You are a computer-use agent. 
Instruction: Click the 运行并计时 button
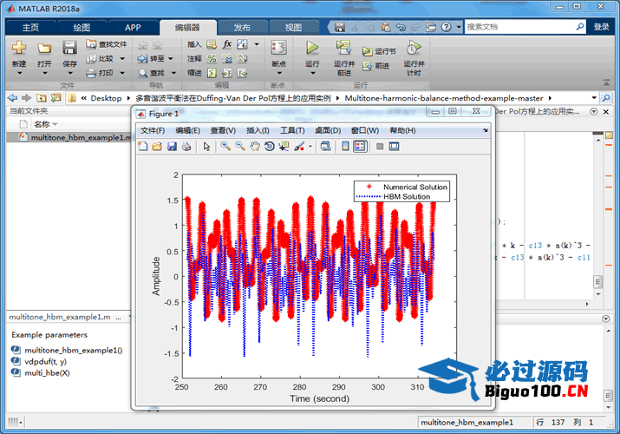414,58
